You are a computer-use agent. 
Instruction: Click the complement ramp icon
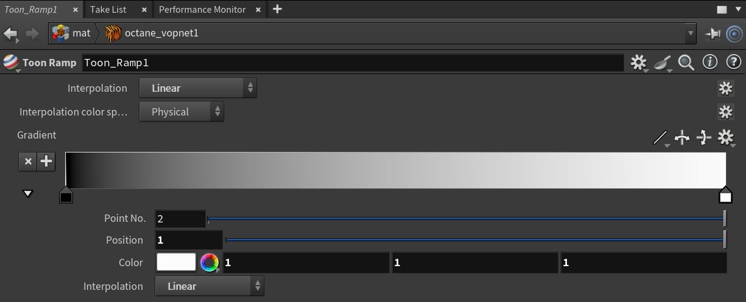point(704,138)
